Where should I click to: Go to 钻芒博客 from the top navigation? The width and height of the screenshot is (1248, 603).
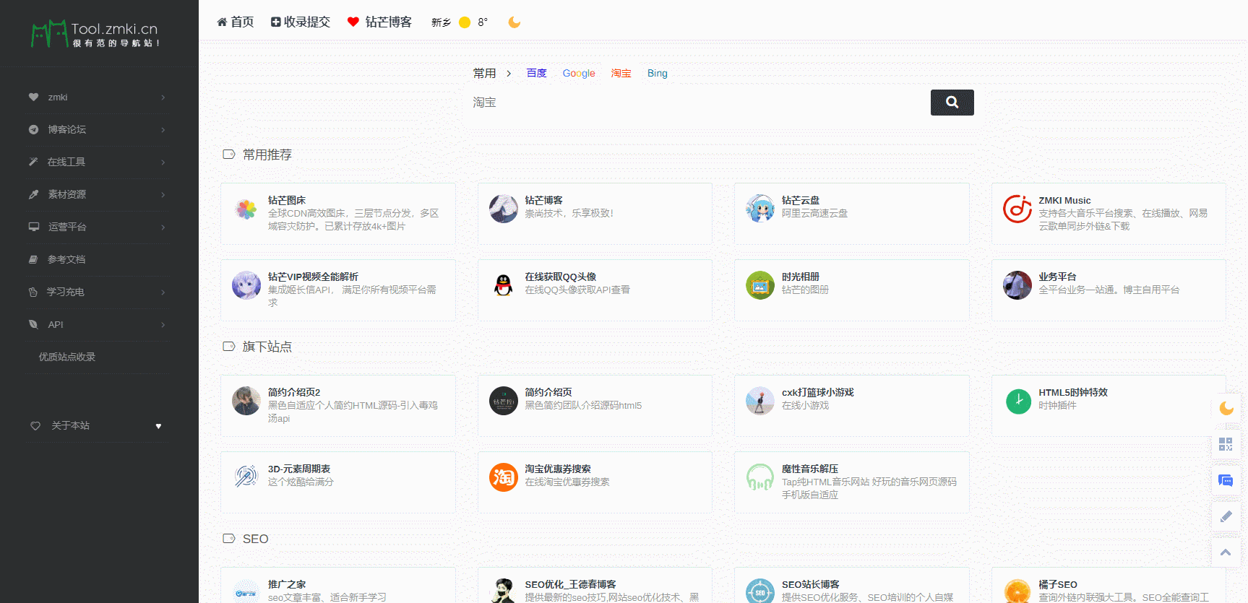380,22
